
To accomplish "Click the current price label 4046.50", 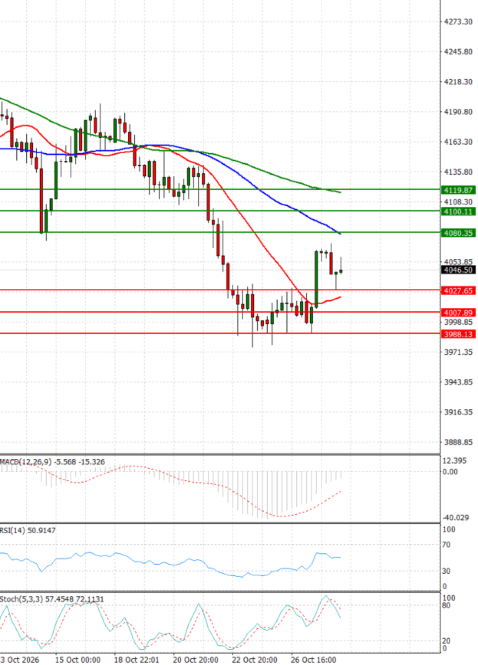I will click(458, 270).
